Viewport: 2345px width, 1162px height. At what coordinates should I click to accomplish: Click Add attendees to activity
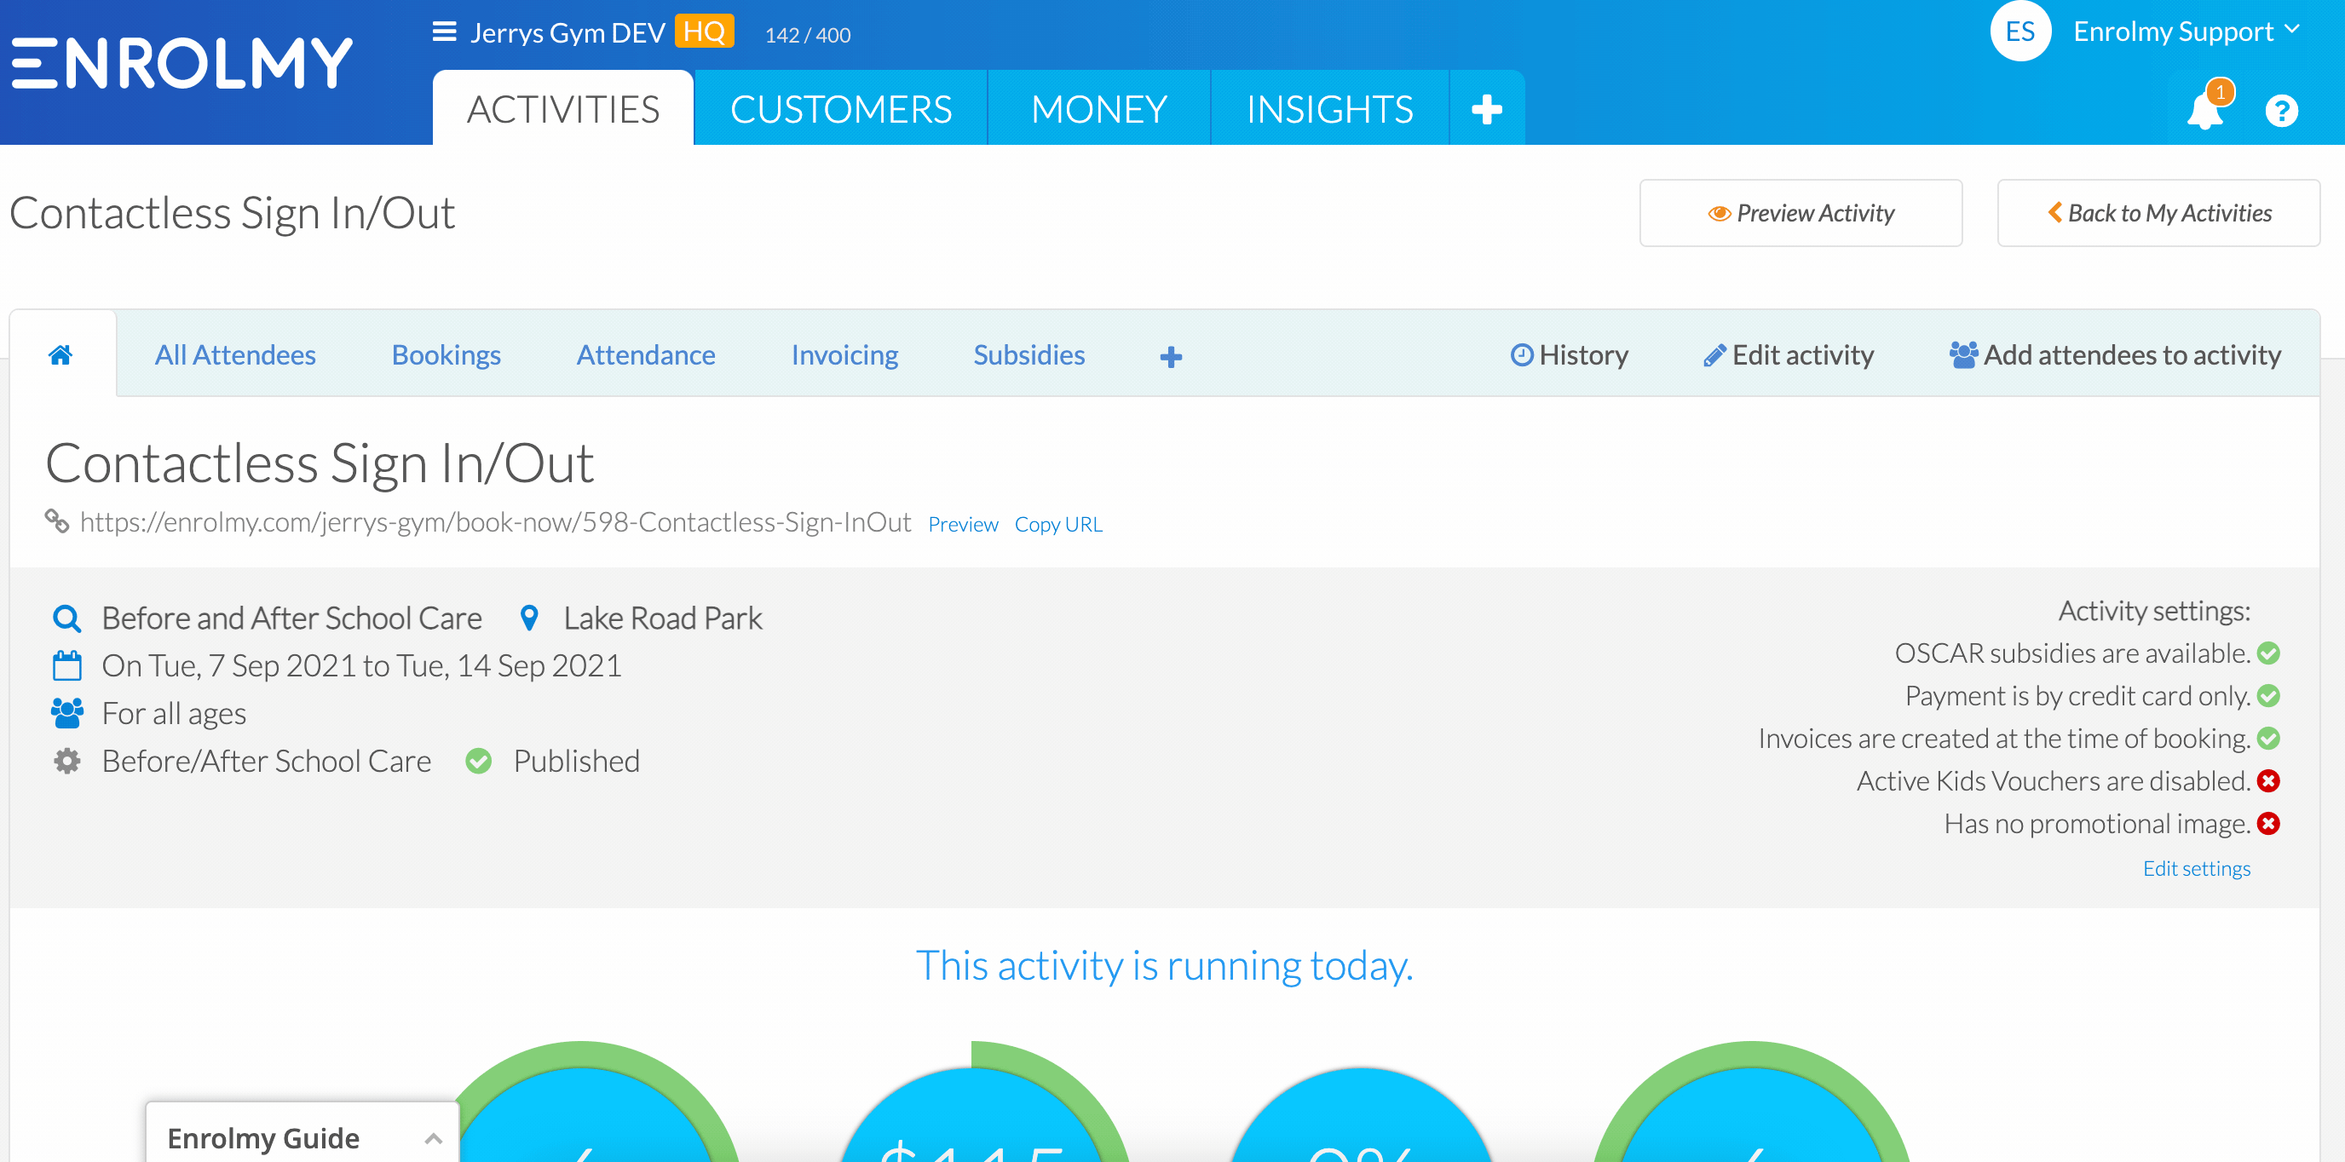[x=2116, y=355]
